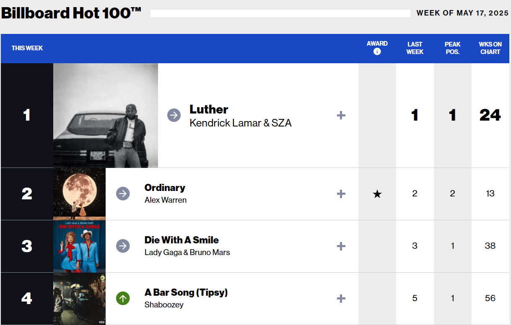Expand the Ordinary entry with plus icon
Image resolution: width=511 pixels, height=325 pixels.
tap(341, 194)
